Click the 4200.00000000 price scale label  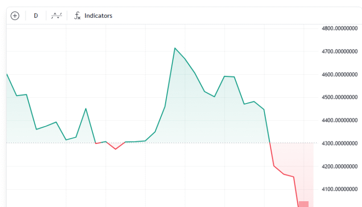point(338,167)
